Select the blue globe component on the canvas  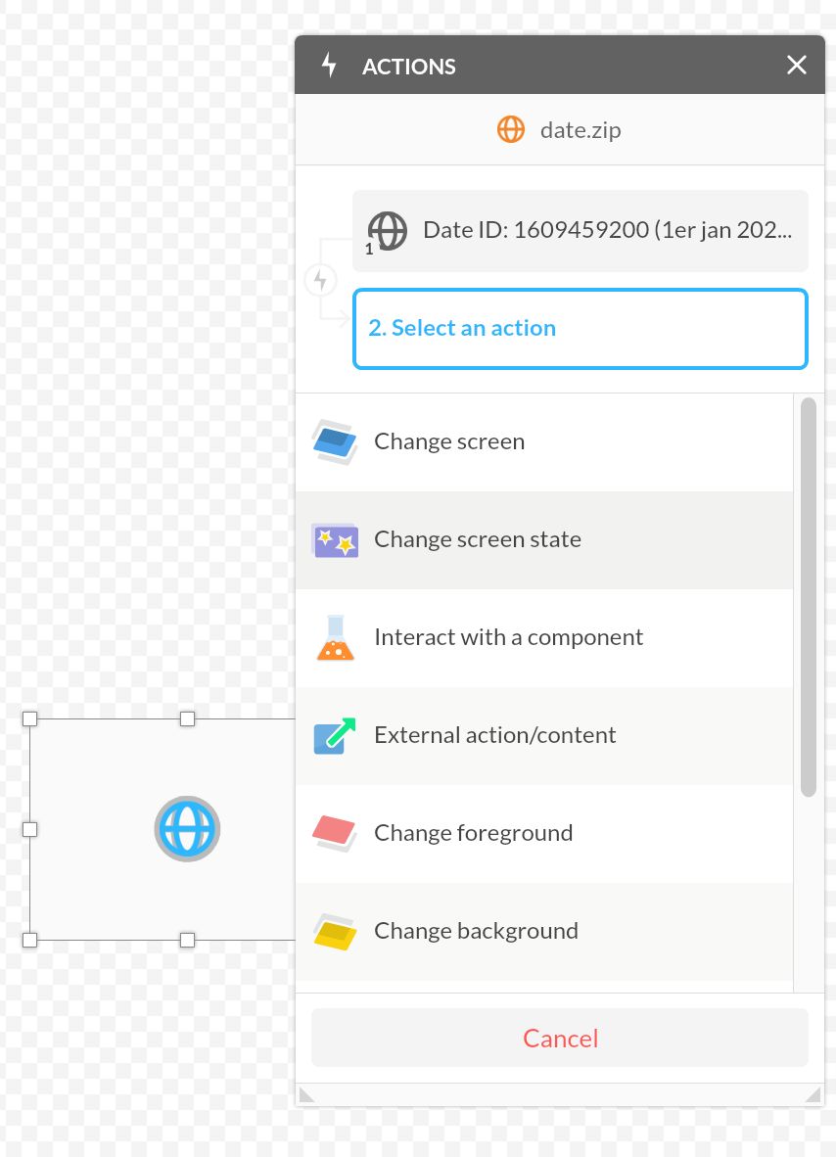[x=187, y=829]
